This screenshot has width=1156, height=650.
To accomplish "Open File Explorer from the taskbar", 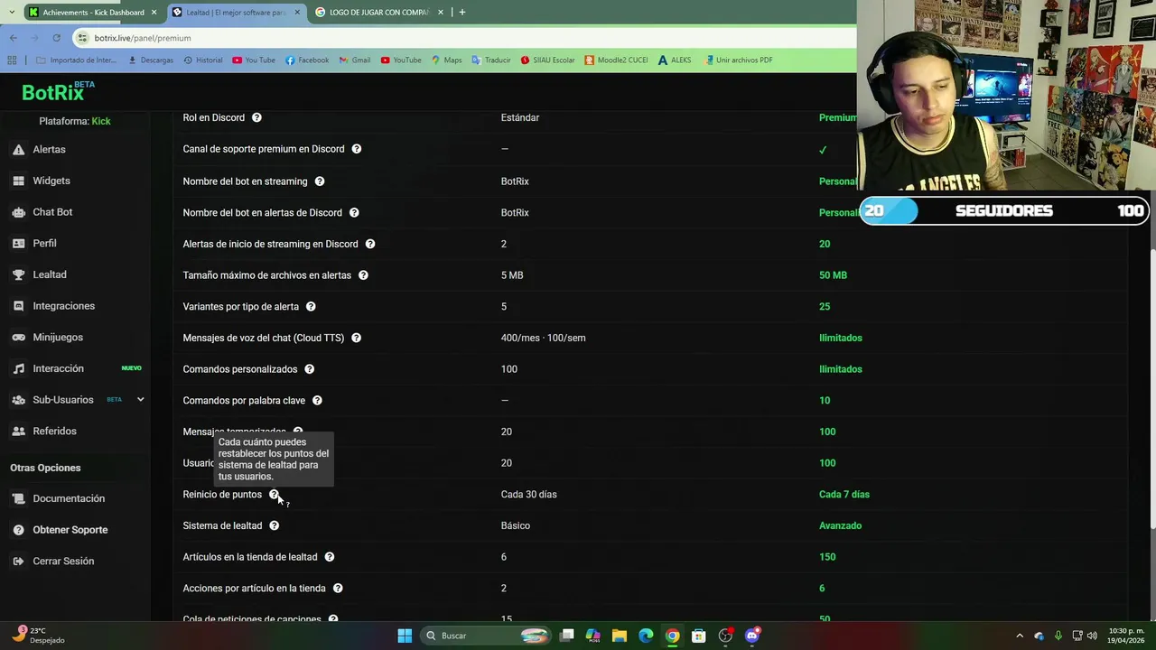I will pos(619,636).
